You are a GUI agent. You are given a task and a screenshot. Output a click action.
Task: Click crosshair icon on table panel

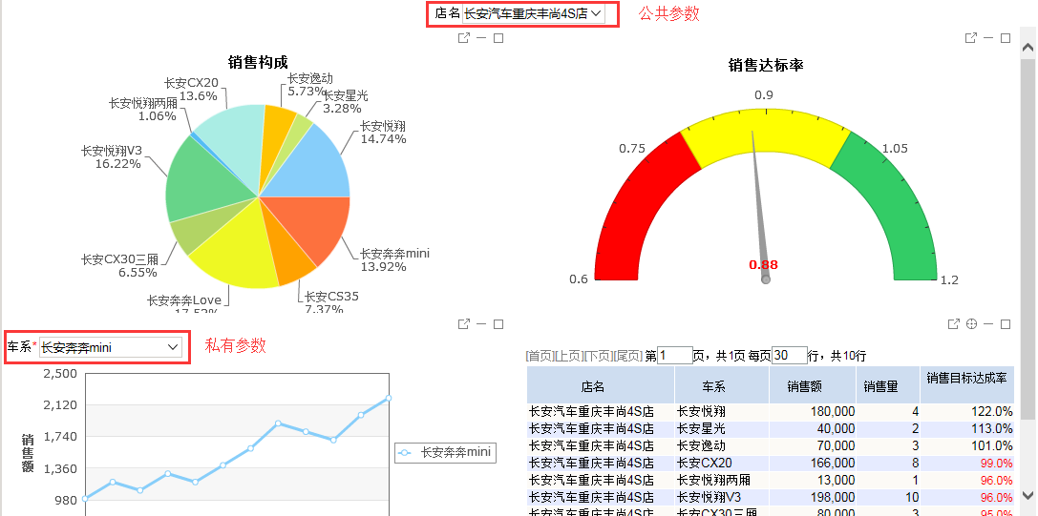tap(971, 324)
